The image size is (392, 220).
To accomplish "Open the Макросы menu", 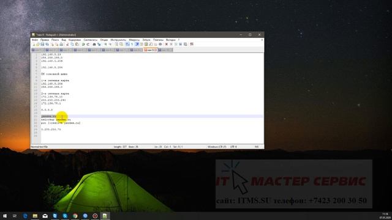I will pyautogui.click(x=134, y=40).
